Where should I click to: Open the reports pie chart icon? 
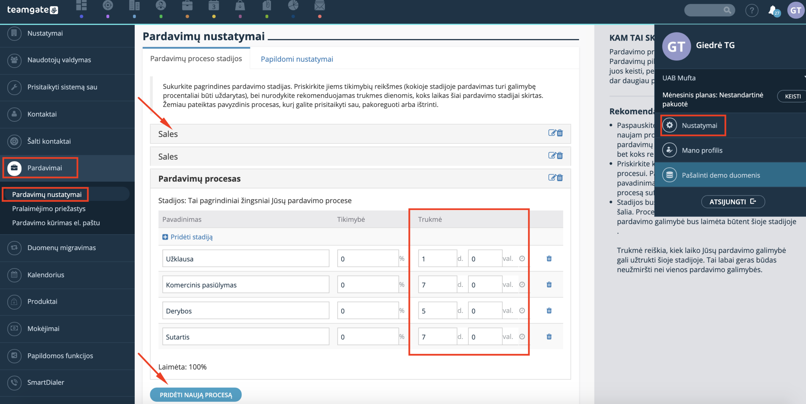(x=293, y=5)
